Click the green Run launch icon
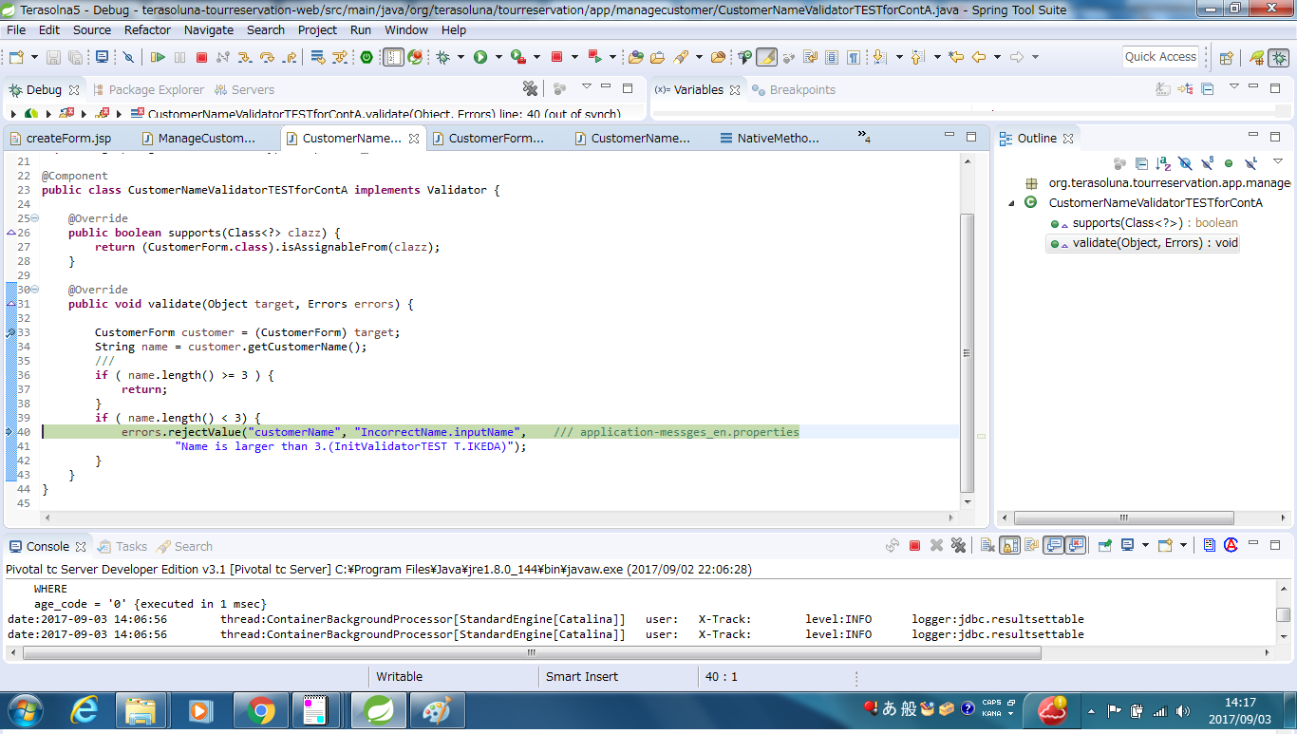The image size is (1297, 734). click(480, 57)
